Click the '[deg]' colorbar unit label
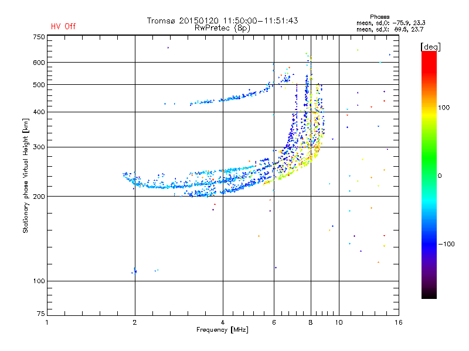Image resolution: width=469 pixels, height=351 pixels. [430, 47]
